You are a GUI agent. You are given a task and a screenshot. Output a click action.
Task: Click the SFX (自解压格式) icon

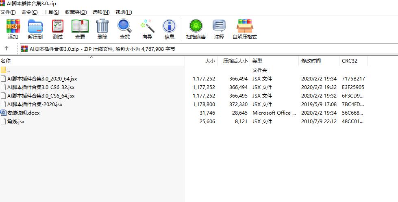click(245, 26)
